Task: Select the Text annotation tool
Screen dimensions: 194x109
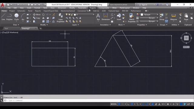Action: (x=98, y=17)
